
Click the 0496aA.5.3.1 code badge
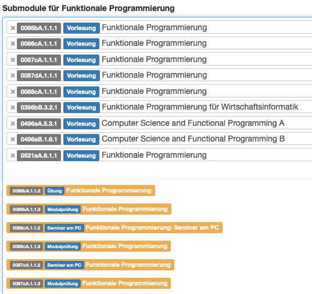click(x=39, y=124)
